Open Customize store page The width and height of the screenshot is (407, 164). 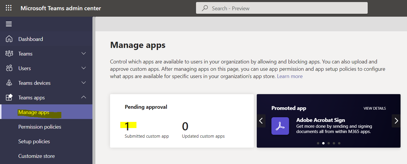pos(36,156)
